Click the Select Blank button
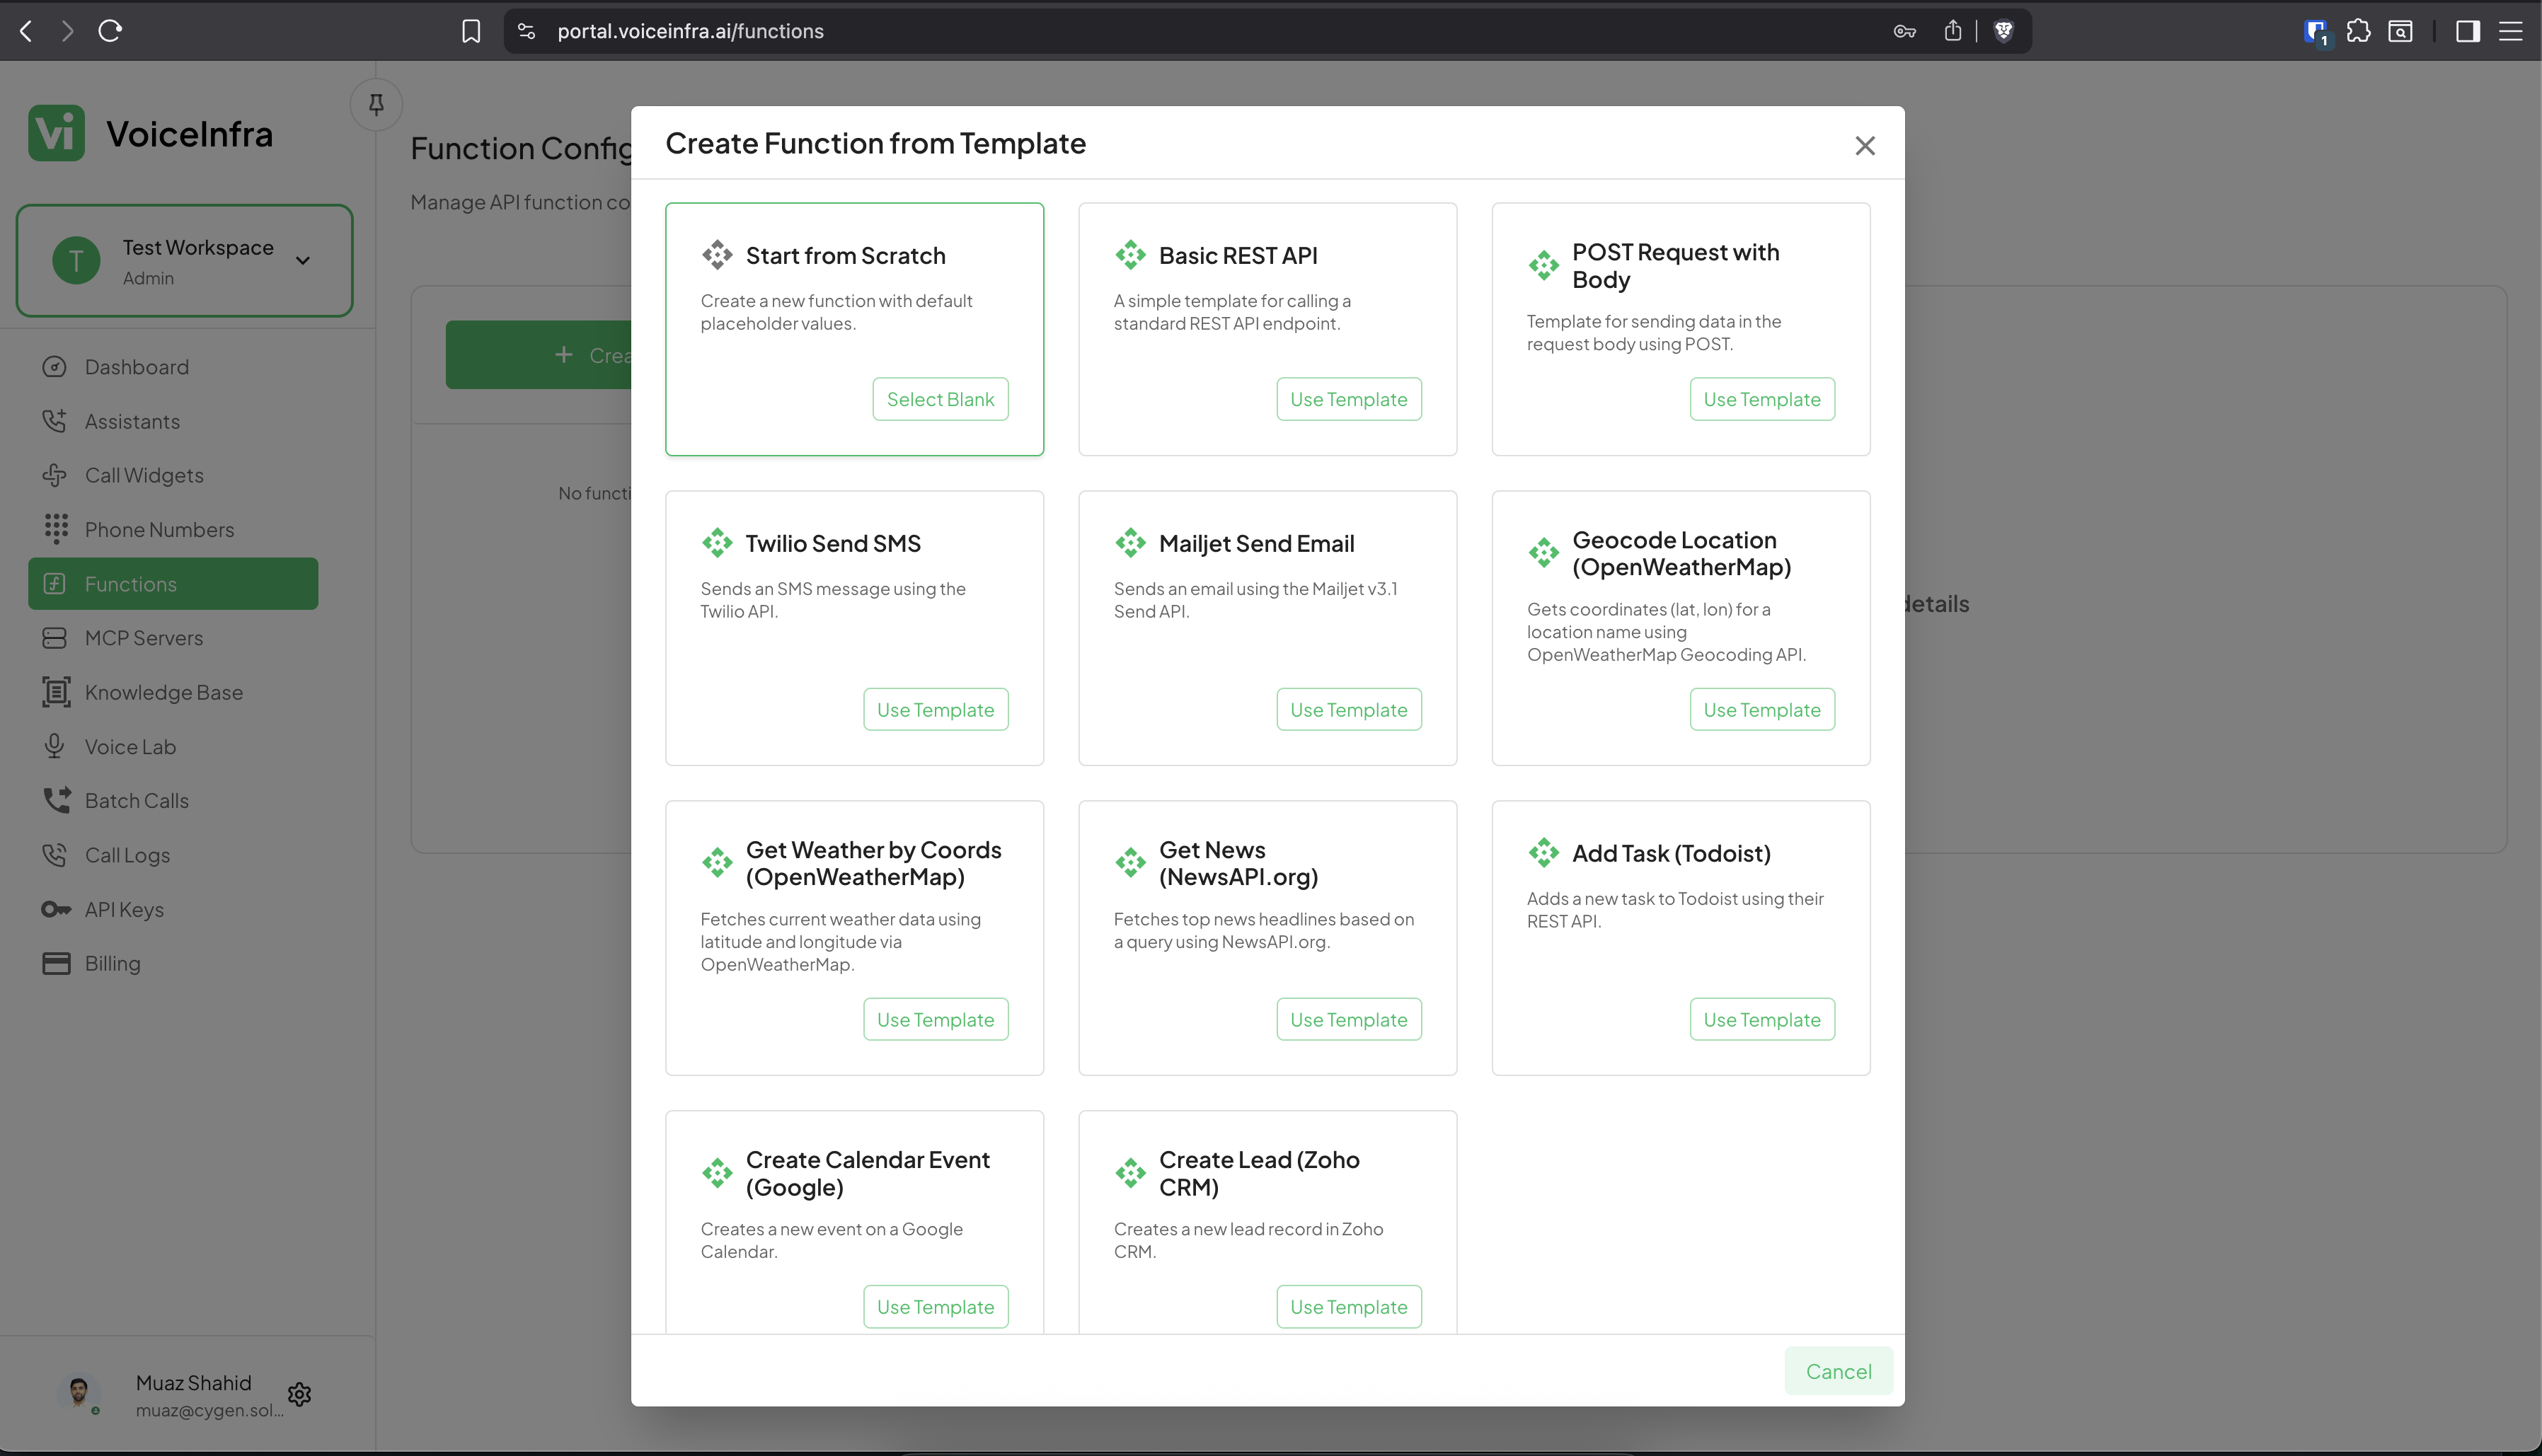Viewport: 2542px width, 1456px height. 940,399
